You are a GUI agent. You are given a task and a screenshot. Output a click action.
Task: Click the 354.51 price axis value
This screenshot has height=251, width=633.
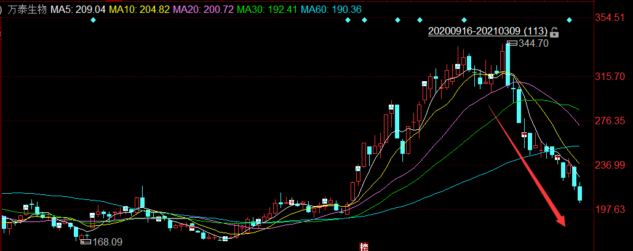[x=610, y=17]
